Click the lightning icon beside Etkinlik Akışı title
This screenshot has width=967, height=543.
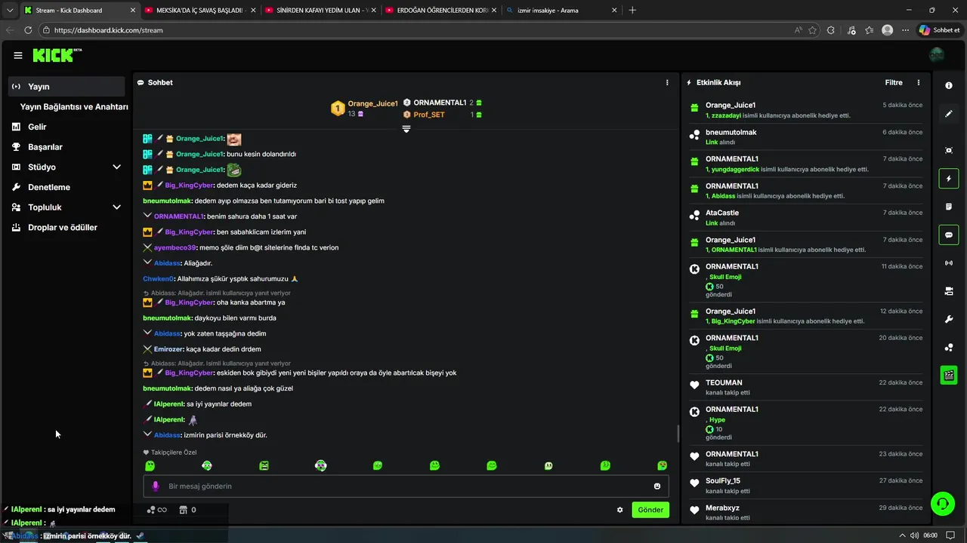click(689, 82)
